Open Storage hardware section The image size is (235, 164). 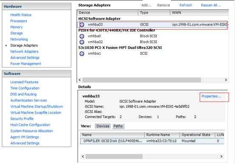click(17, 33)
